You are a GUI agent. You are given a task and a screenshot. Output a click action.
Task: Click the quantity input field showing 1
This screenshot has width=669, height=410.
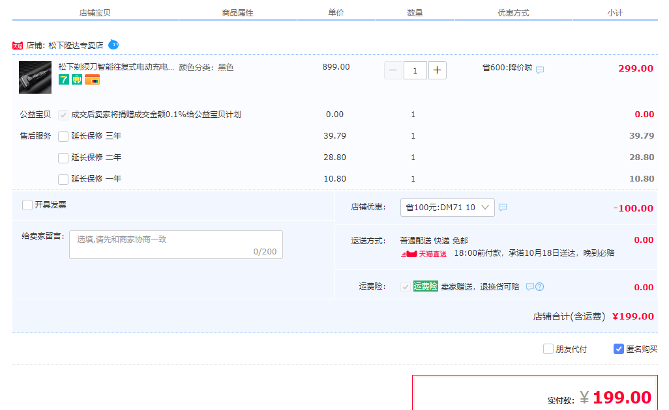click(415, 70)
